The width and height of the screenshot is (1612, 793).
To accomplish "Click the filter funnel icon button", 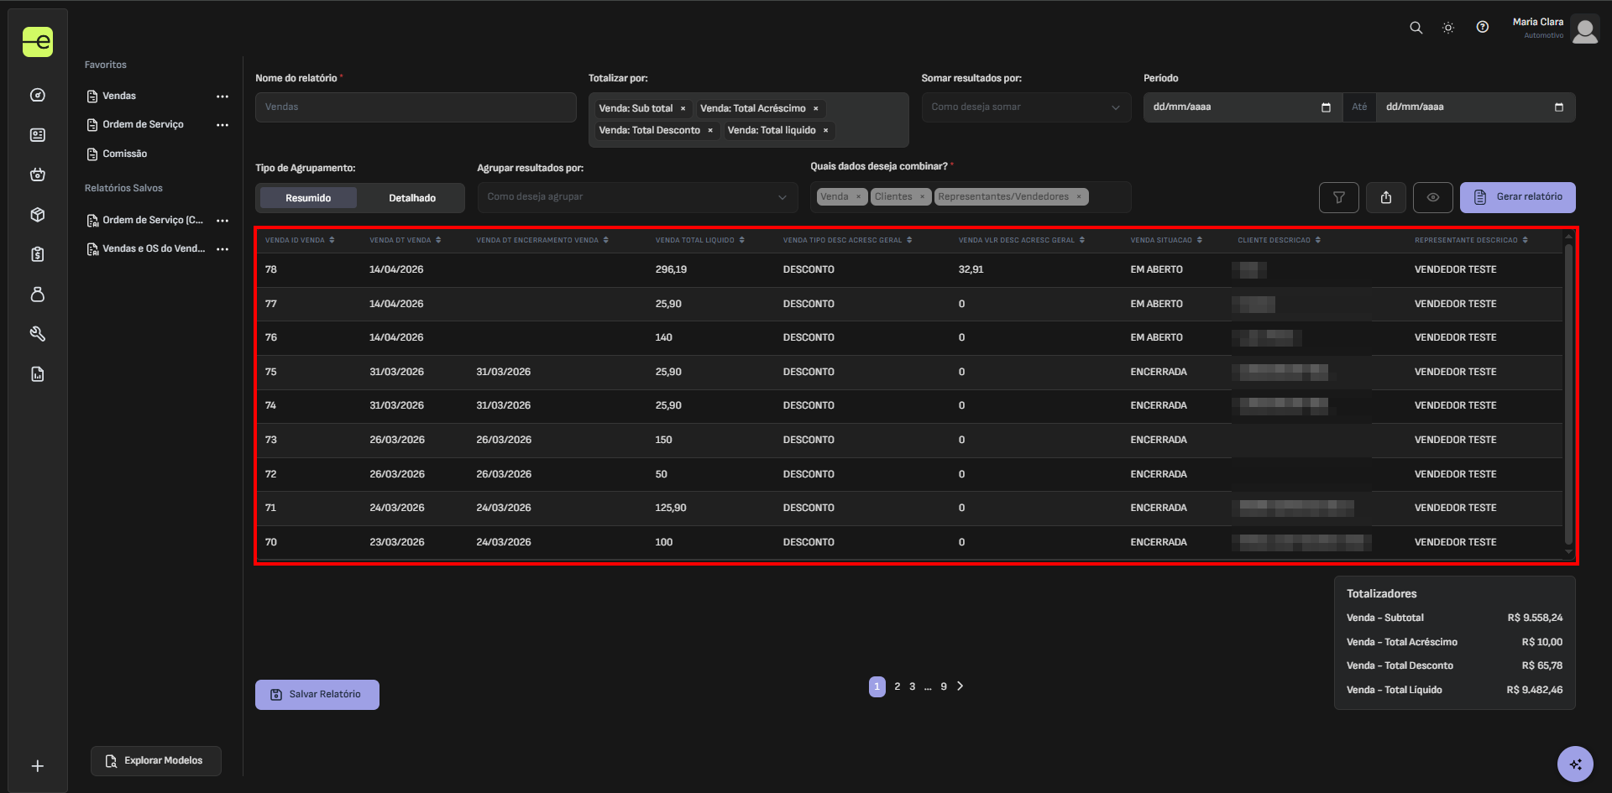I will [1339, 197].
